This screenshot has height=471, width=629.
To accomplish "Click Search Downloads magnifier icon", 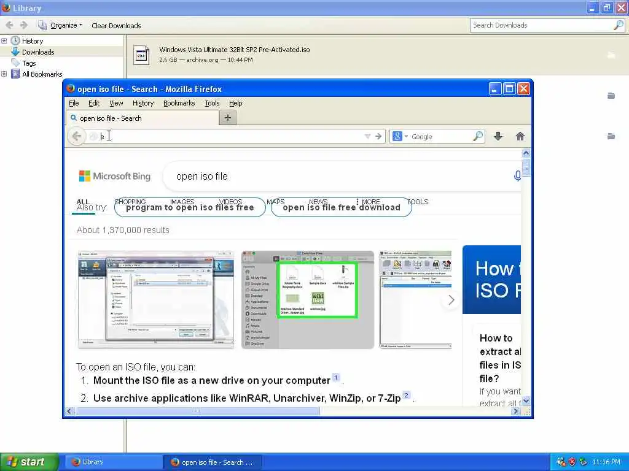I will coord(618,25).
